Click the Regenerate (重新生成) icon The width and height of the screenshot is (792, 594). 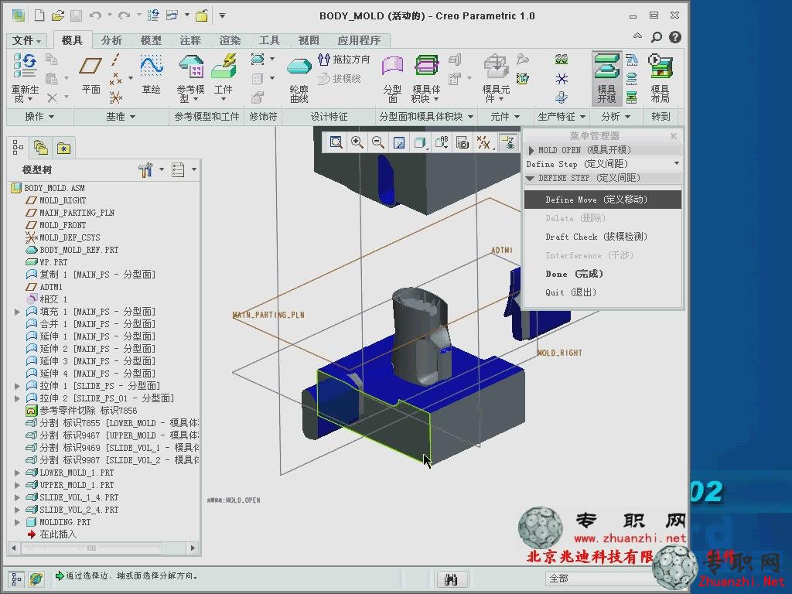25,67
